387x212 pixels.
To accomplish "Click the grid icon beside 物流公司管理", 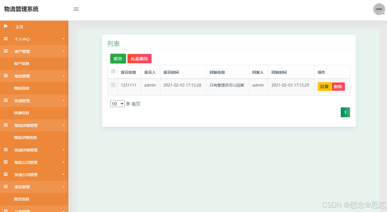I will [6, 162].
